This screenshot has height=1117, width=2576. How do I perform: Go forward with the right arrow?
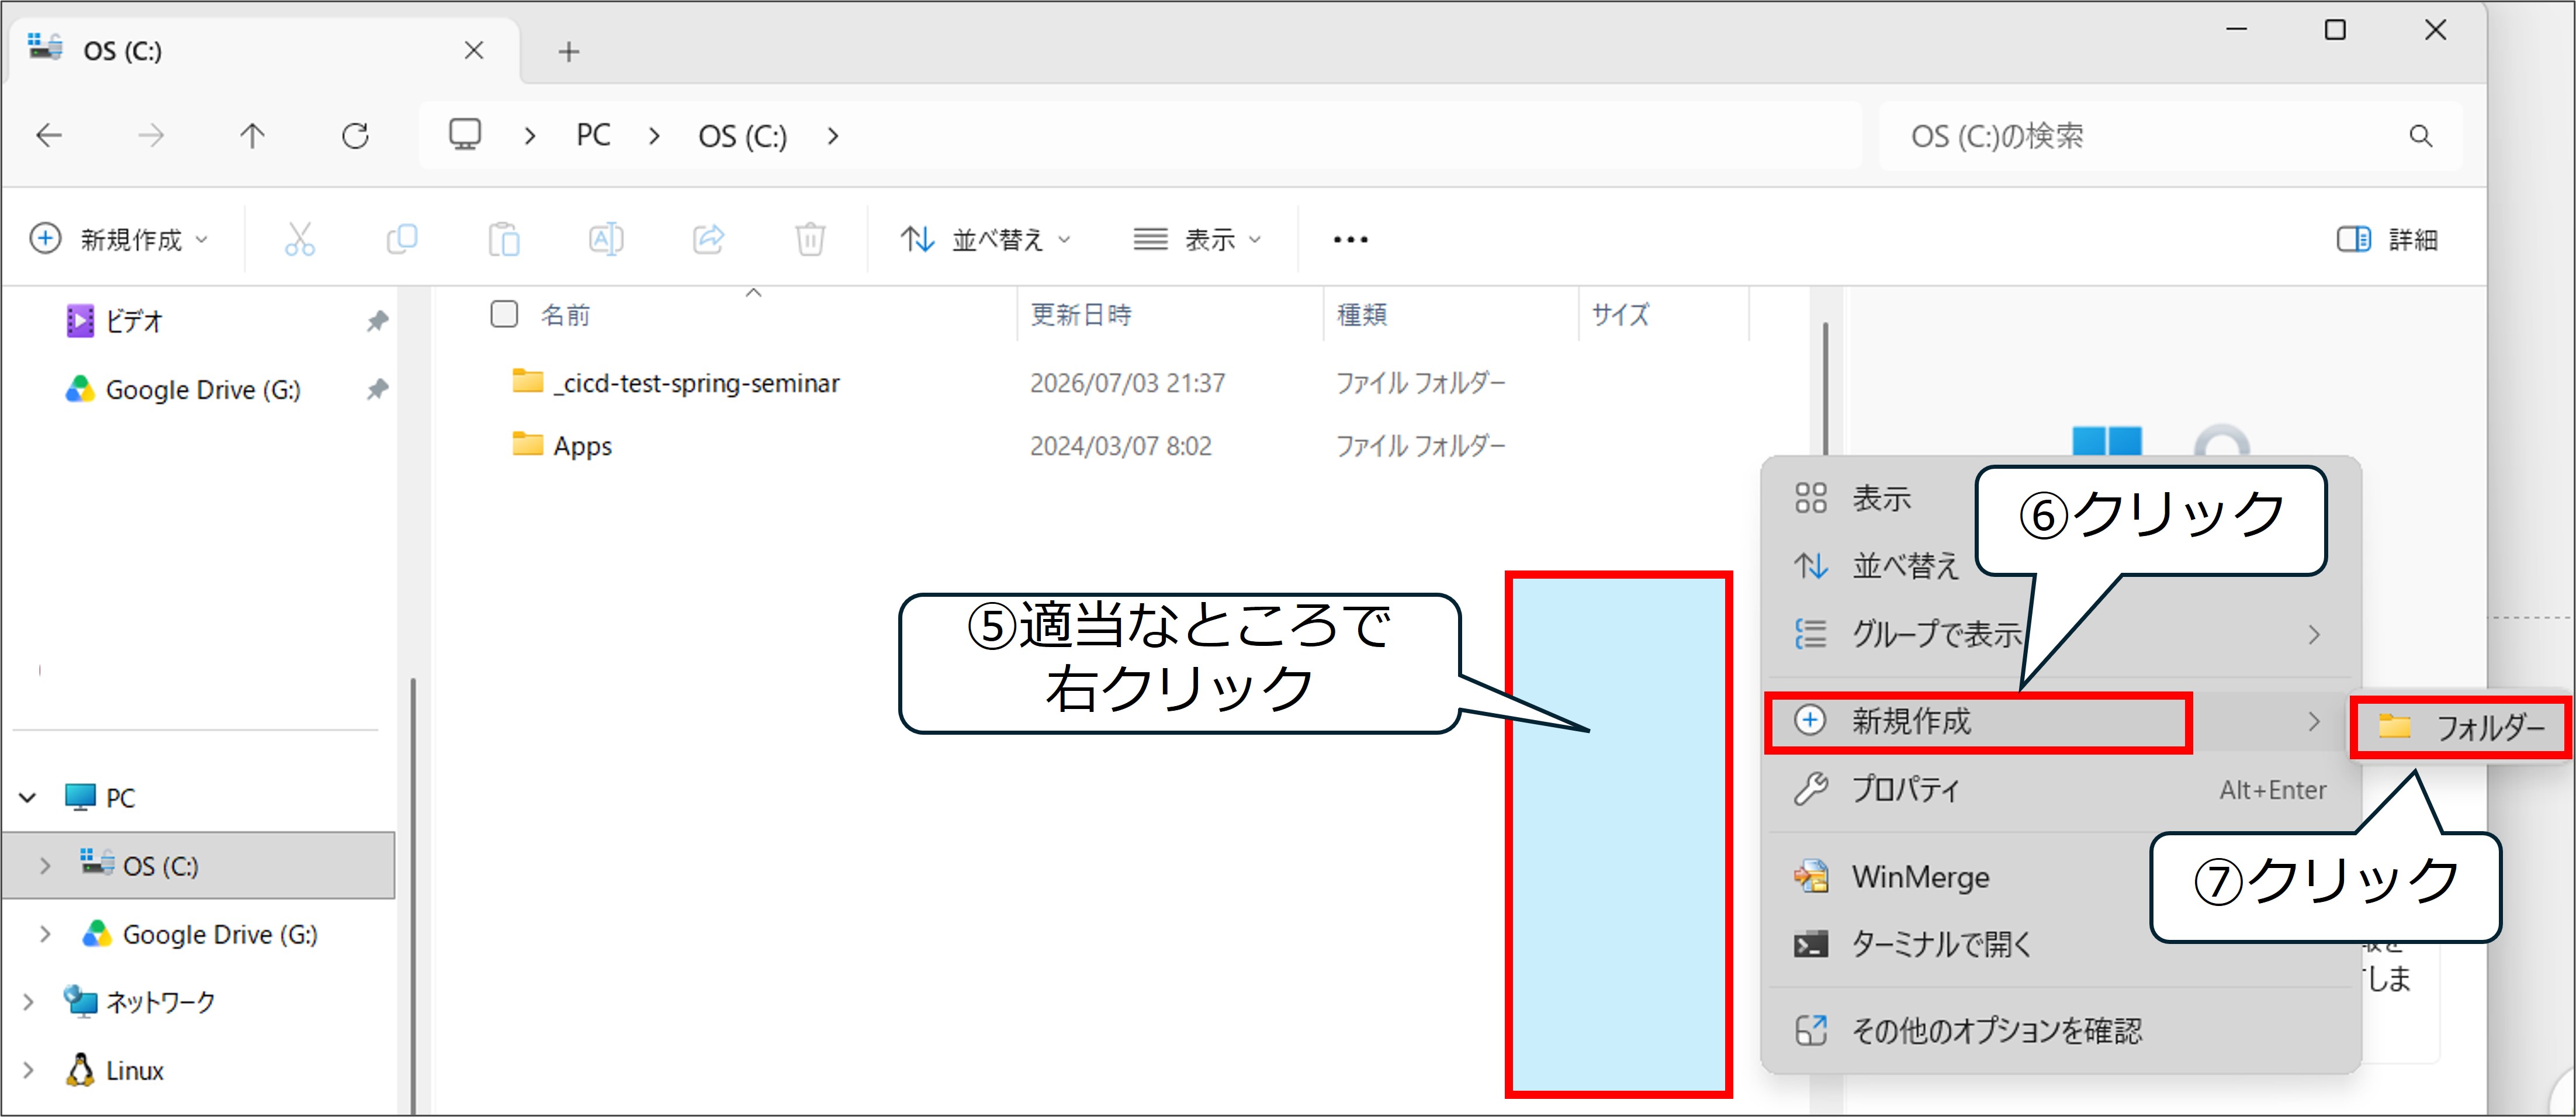pos(151,135)
